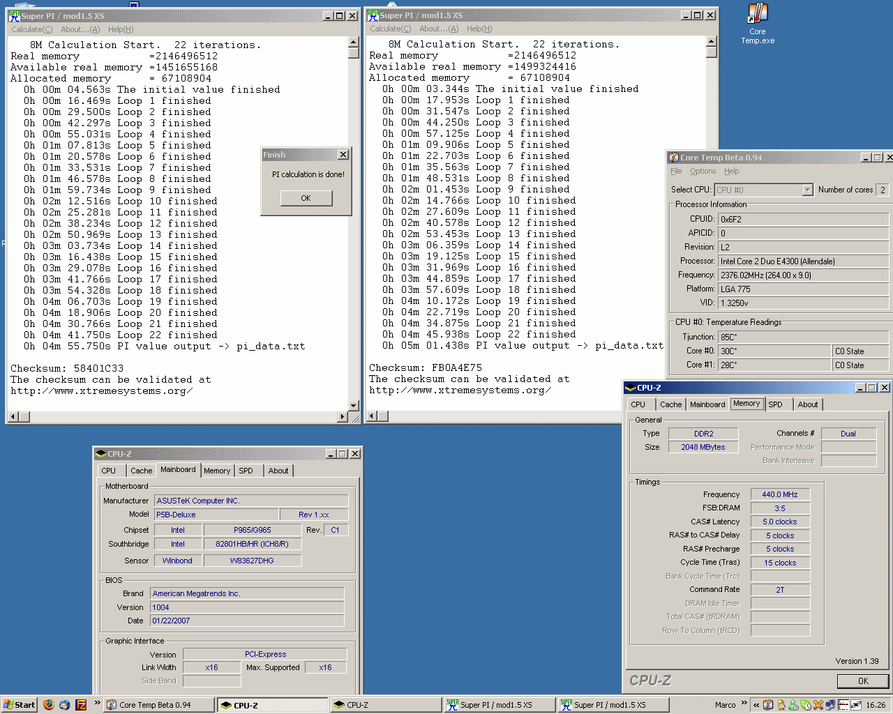Launch Thunderbird from the quick launch bar
Viewport: 893px width, 714px height.
click(x=64, y=705)
